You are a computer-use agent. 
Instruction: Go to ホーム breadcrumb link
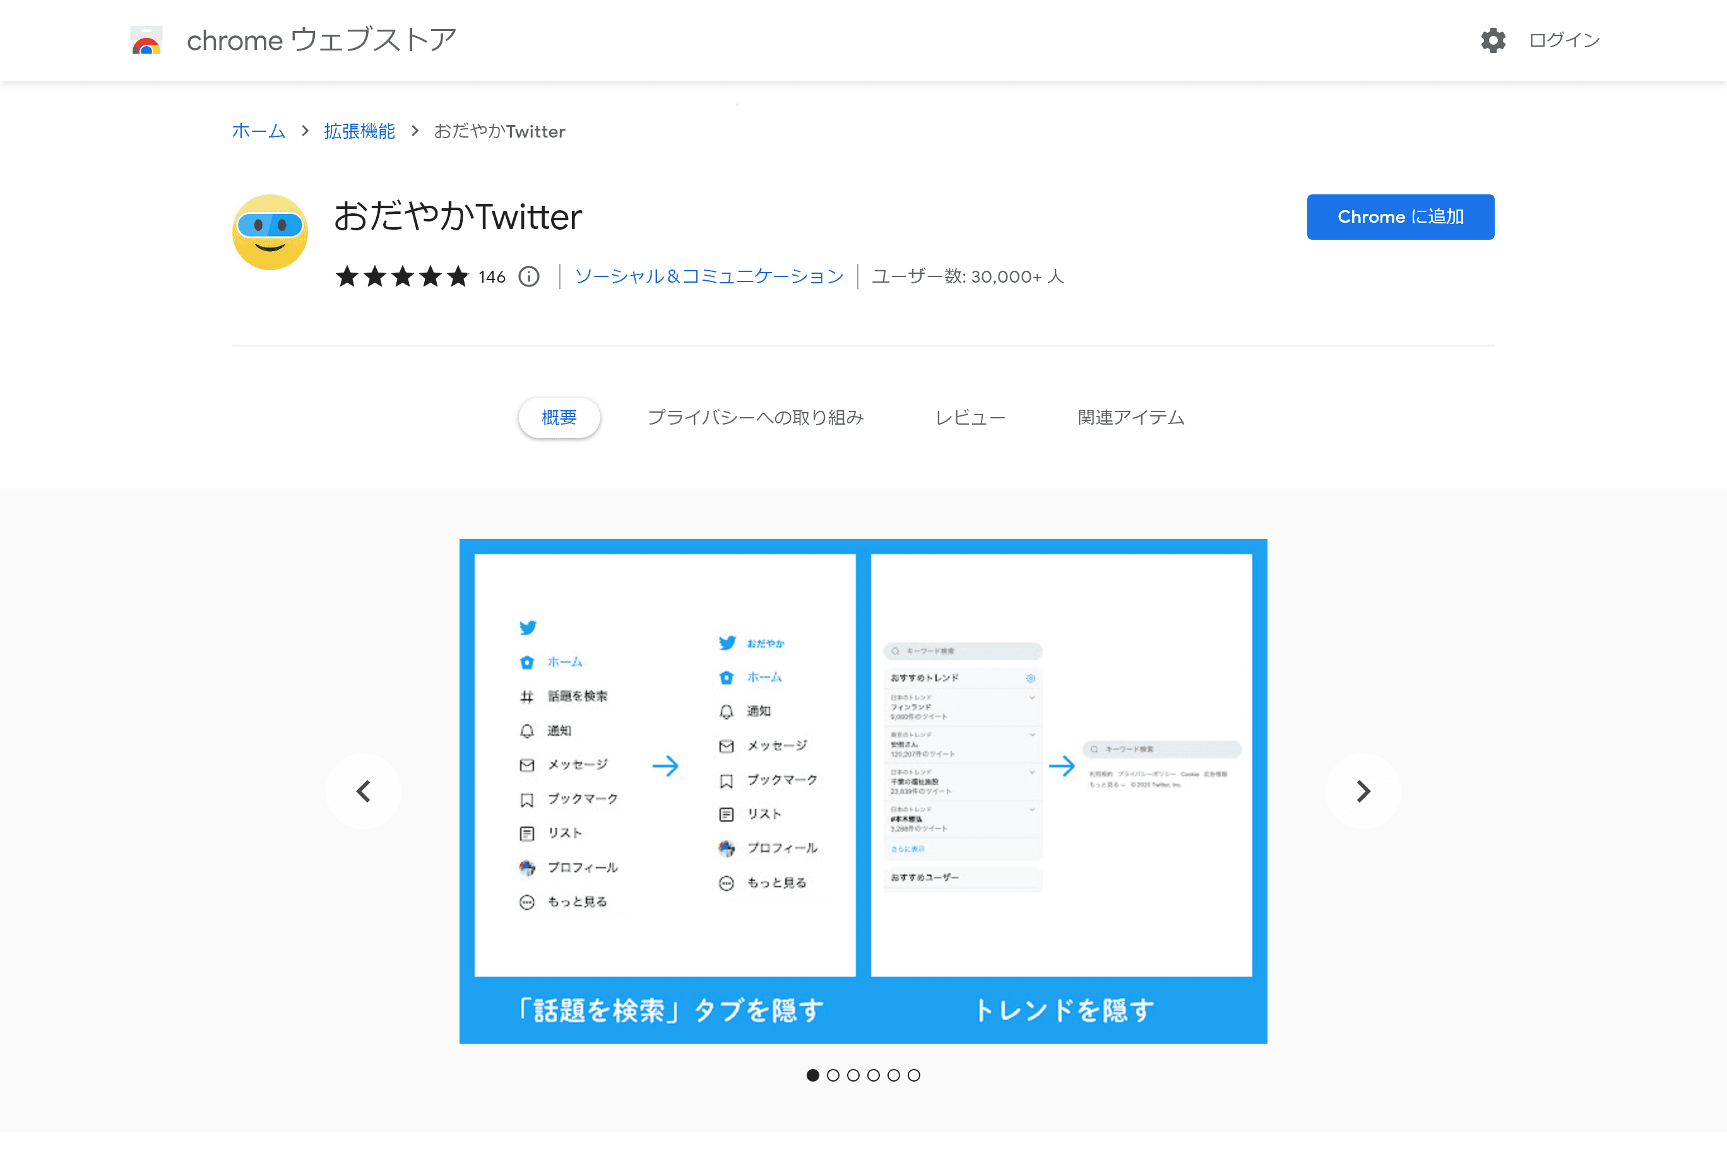coord(258,131)
